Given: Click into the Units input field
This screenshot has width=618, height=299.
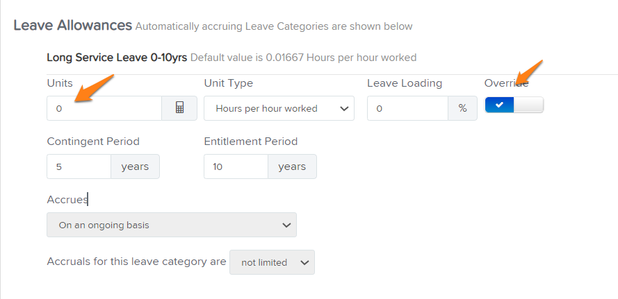Looking at the screenshot, I should pyautogui.click(x=104, y=108).
